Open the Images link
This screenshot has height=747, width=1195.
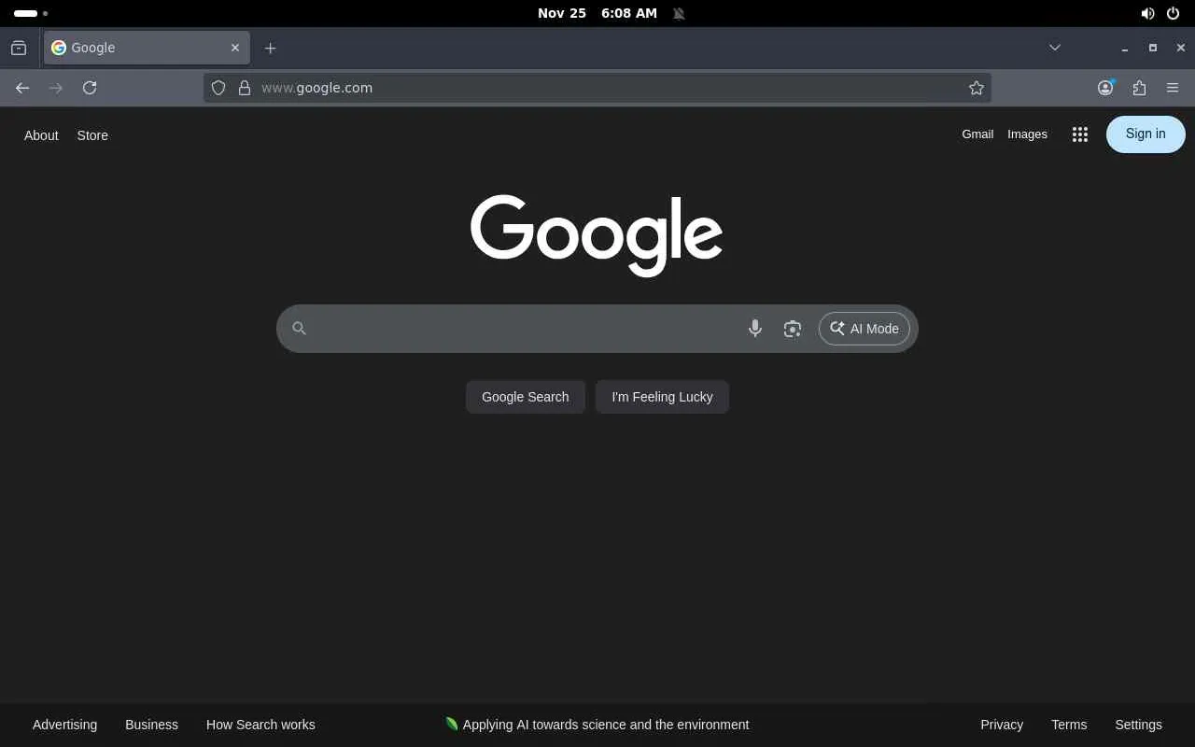[1027, 134]
